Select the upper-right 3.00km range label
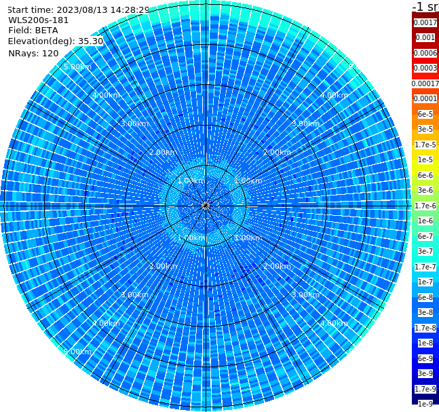Screen dimensions: 439x412 [x=305, y=124]
